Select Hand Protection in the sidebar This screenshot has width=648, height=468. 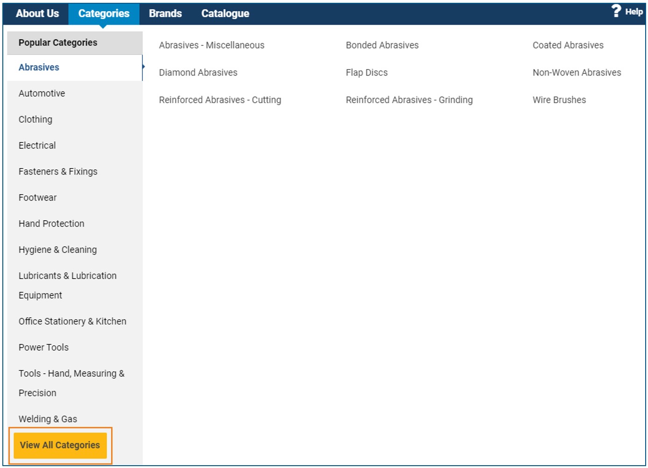coord(51,224)
